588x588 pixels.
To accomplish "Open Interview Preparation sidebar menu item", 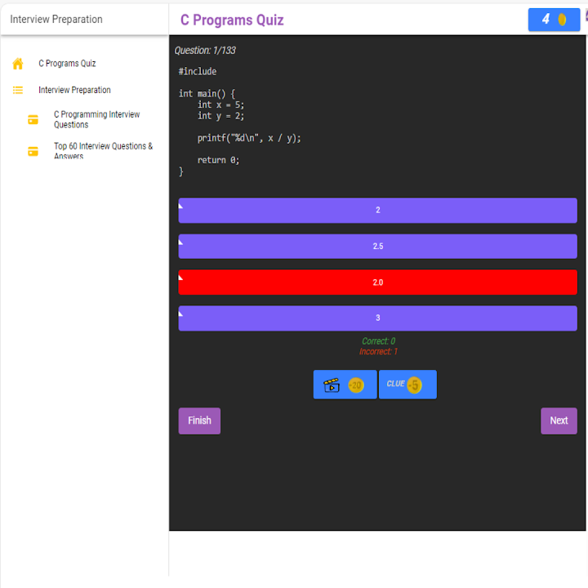I will (x=74, y=91).
